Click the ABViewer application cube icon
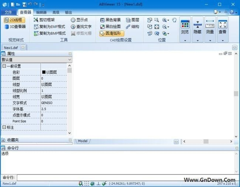Screen dimensions: 240x187 pyautogui.click(x=5, y=4)
